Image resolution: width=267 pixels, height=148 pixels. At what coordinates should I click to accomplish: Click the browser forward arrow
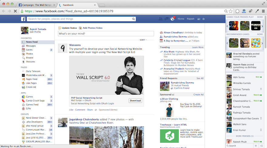point(9,11)
